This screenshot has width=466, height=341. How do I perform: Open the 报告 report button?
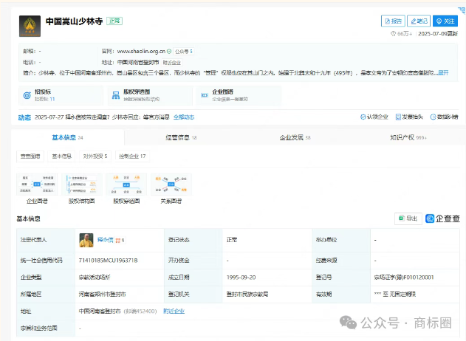[x=394, y=21]
